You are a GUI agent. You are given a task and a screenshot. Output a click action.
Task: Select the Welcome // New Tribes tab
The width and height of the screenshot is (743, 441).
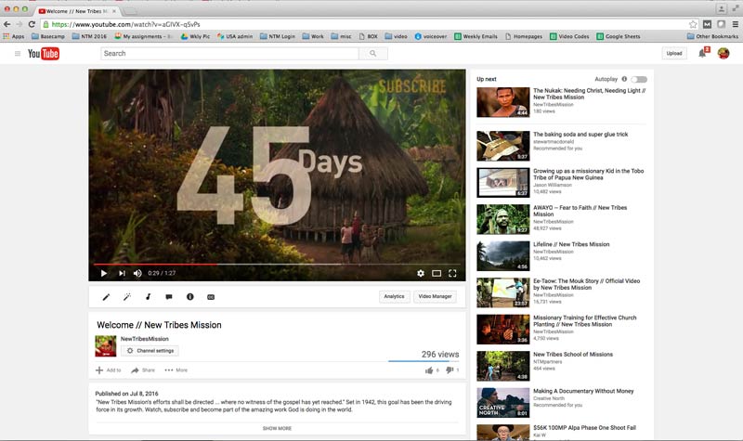pos(77,11)
